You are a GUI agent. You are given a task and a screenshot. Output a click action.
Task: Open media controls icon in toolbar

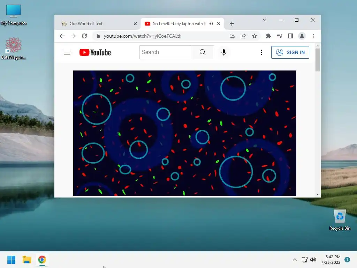pyautogui.click(x=279, y=36)
